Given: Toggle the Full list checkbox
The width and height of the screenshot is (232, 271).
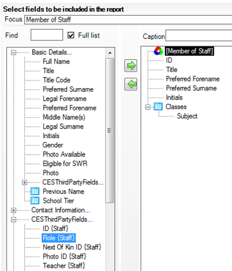Looking at the screenshot, I should point(71,35).
